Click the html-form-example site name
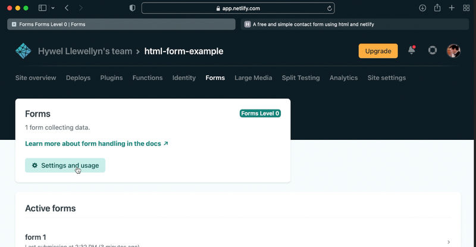Image resolution: width=476 pixels, height=247 pixels. click(x=184, y=51)
